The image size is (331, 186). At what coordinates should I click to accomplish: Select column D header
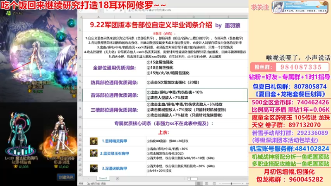194,17
